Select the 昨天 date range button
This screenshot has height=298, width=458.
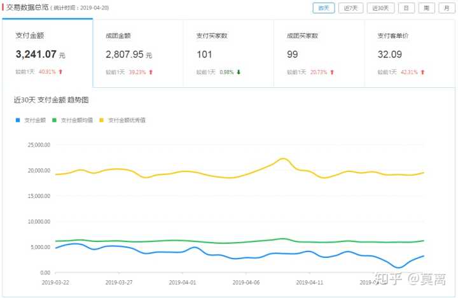pos(324,8)
